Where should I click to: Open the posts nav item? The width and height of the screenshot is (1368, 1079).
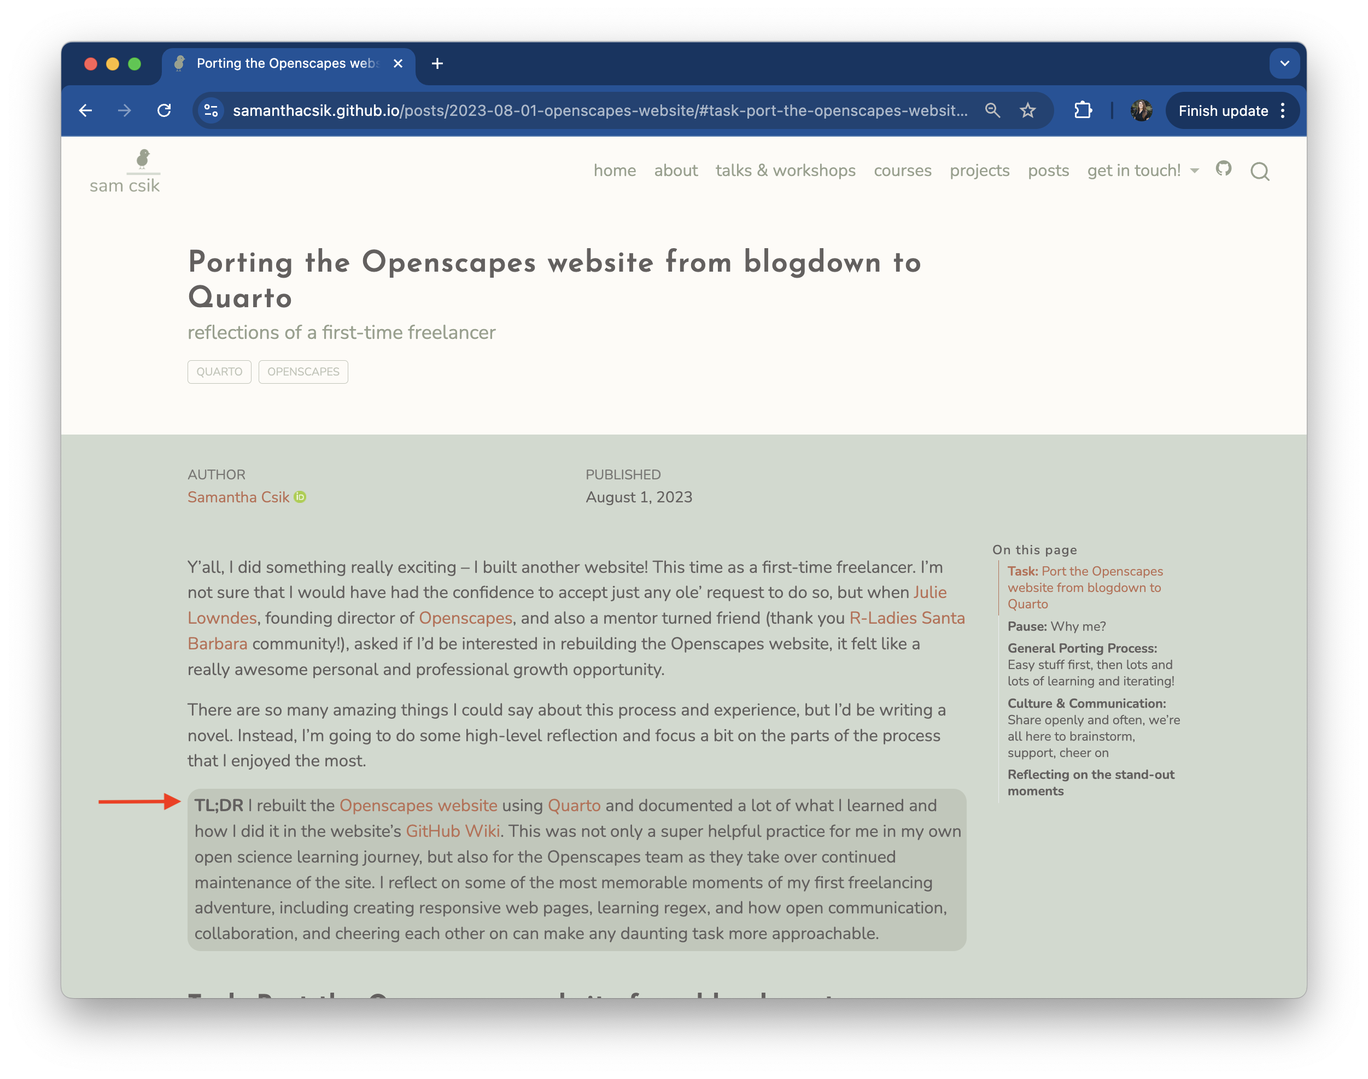pyautogui.click(x=1048, y=171)
